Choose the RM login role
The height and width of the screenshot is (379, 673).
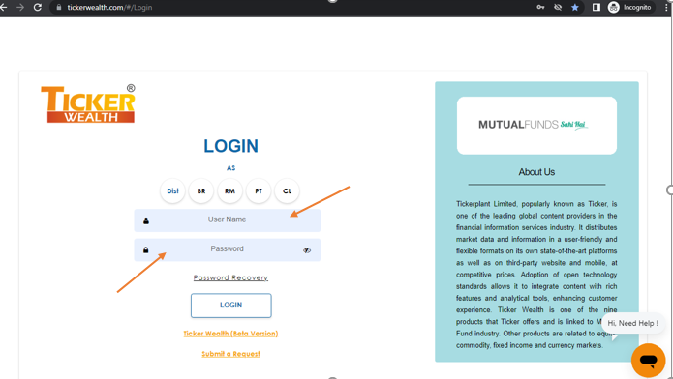(229, 190)
